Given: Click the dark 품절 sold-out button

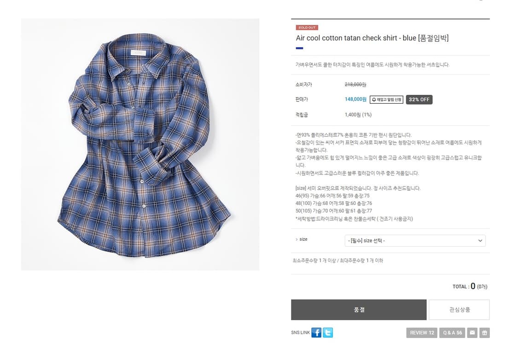Looking at the screenshot, I should 359,310.
